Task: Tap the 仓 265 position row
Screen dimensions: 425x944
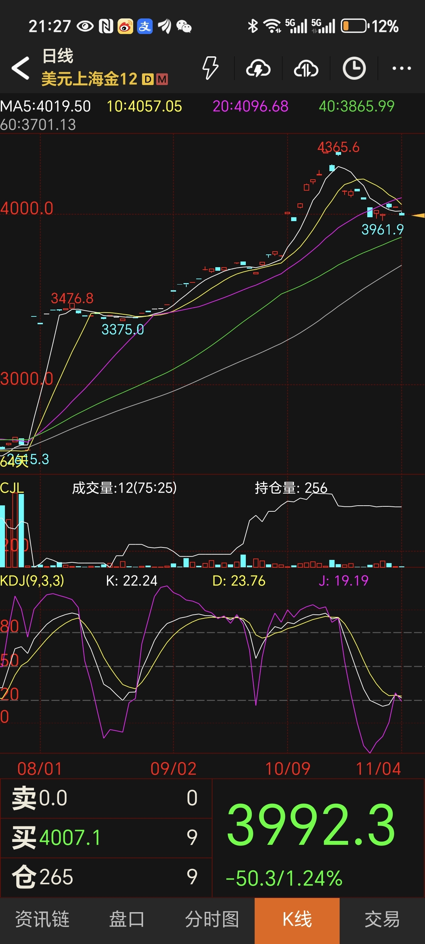Action: point(106,877)
